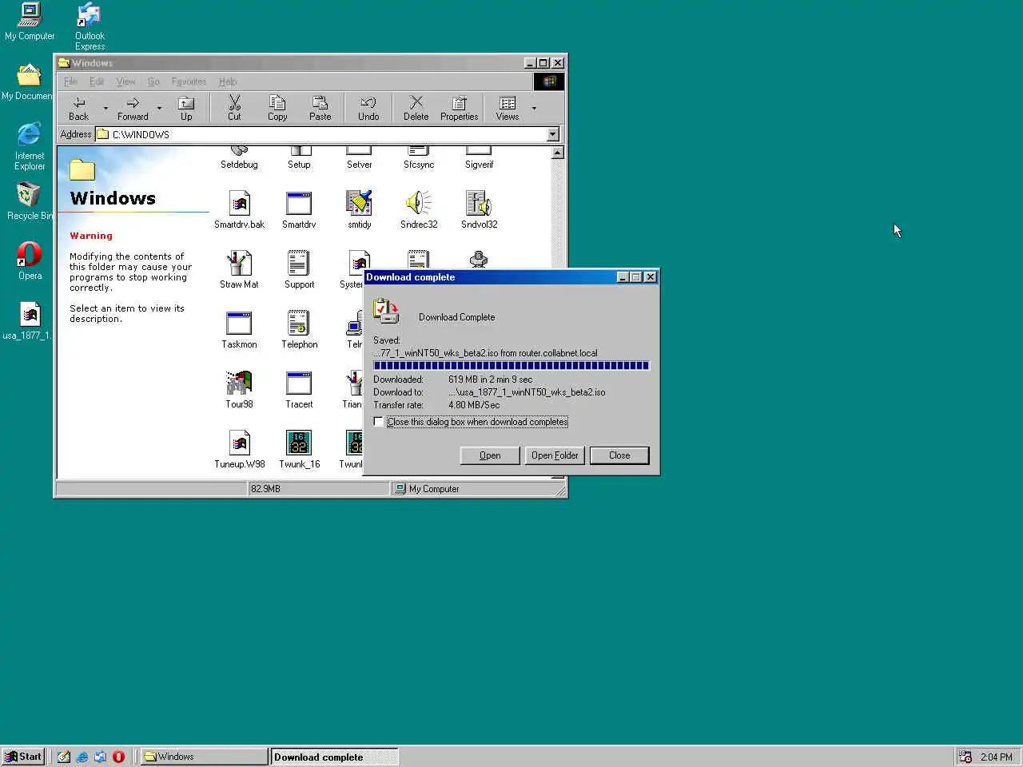The height and width of the screenshot is (767, 1023).
Task: Click the 2:04 PM taskbar clock
Action: tap(997, 757)
